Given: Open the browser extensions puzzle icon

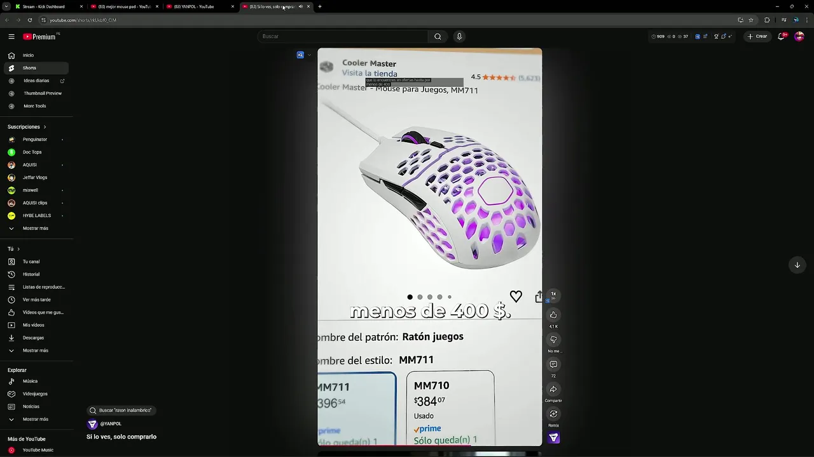Looking at the screenshot, I should tap(767, 20).
